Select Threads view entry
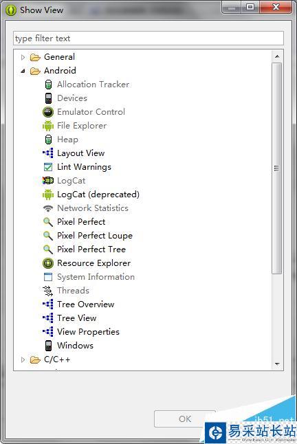The image size is (297, 444). [73, 291]
